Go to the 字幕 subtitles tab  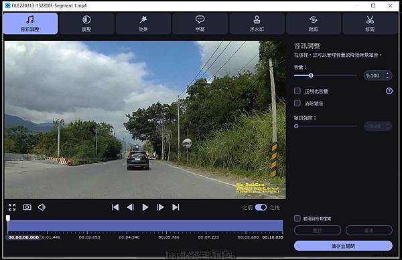coord(200,23)
